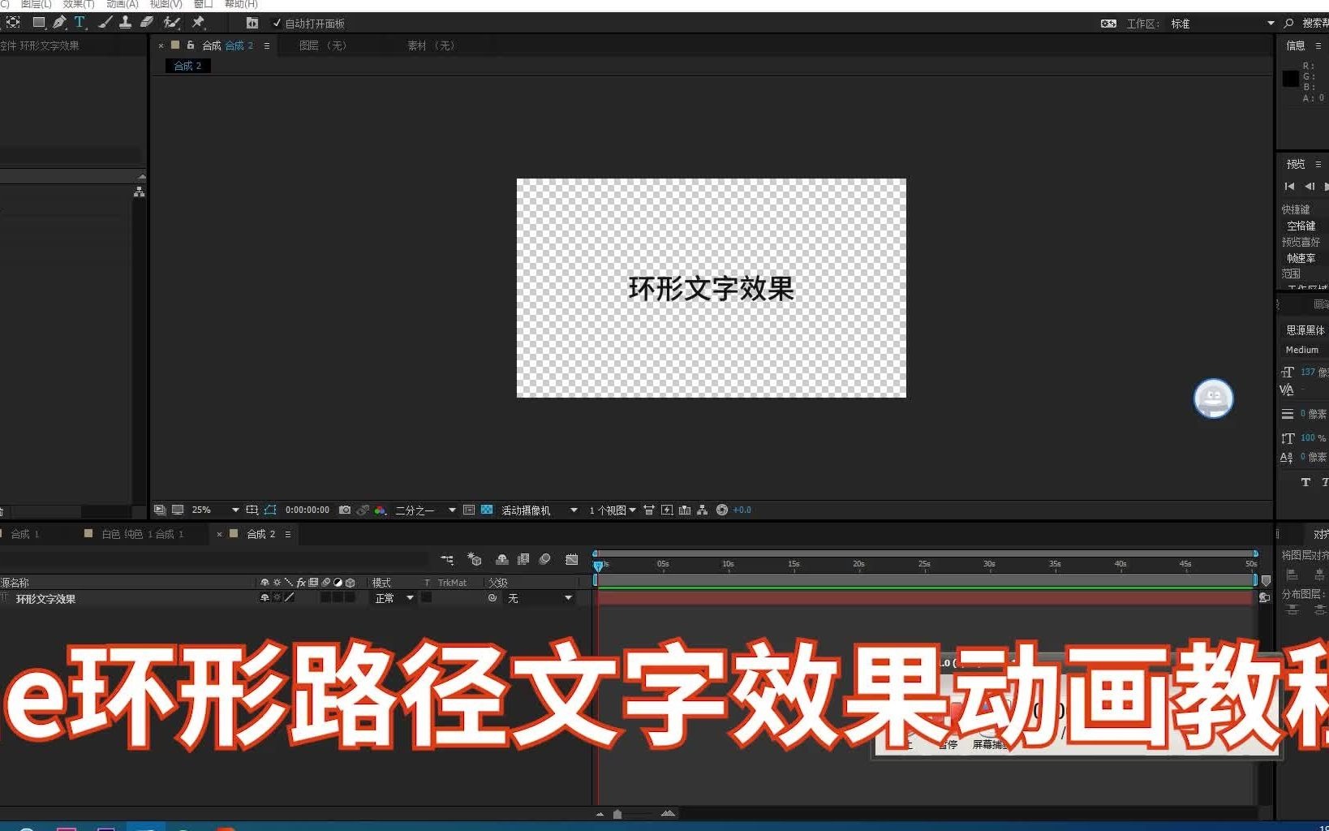Click the timeline zoom slider handle
This screenshot has width=1329, height=831.
coord(617,814)
